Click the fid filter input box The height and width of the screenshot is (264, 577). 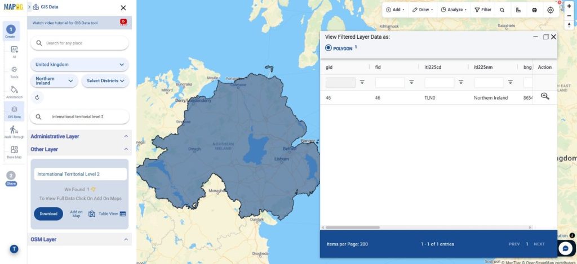(x=390, y=82)
